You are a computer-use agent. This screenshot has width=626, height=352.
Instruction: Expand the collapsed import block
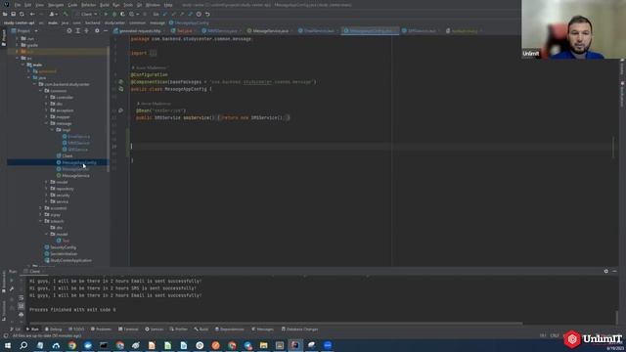tap(154, 53)
